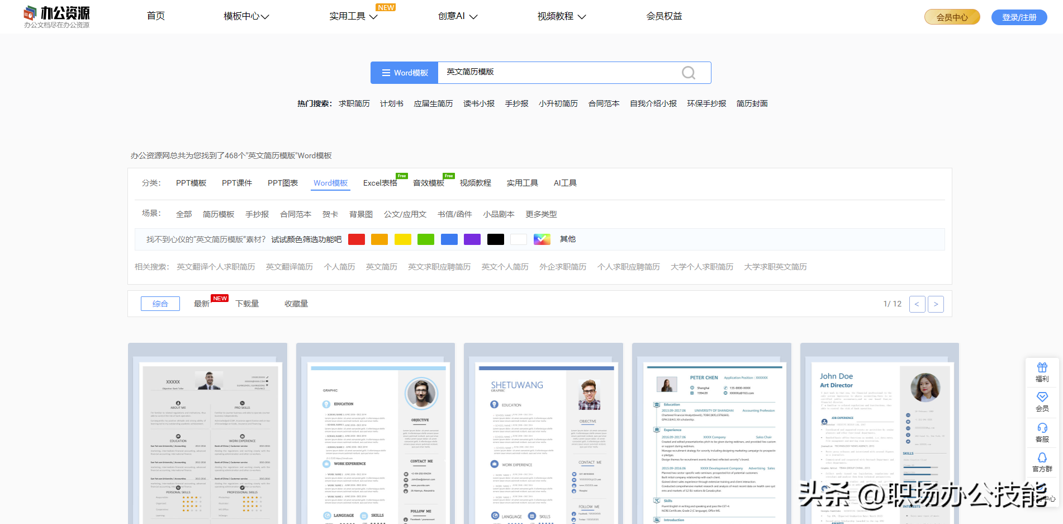
Task: Go to previous page arrow
Action: (917, 304)
